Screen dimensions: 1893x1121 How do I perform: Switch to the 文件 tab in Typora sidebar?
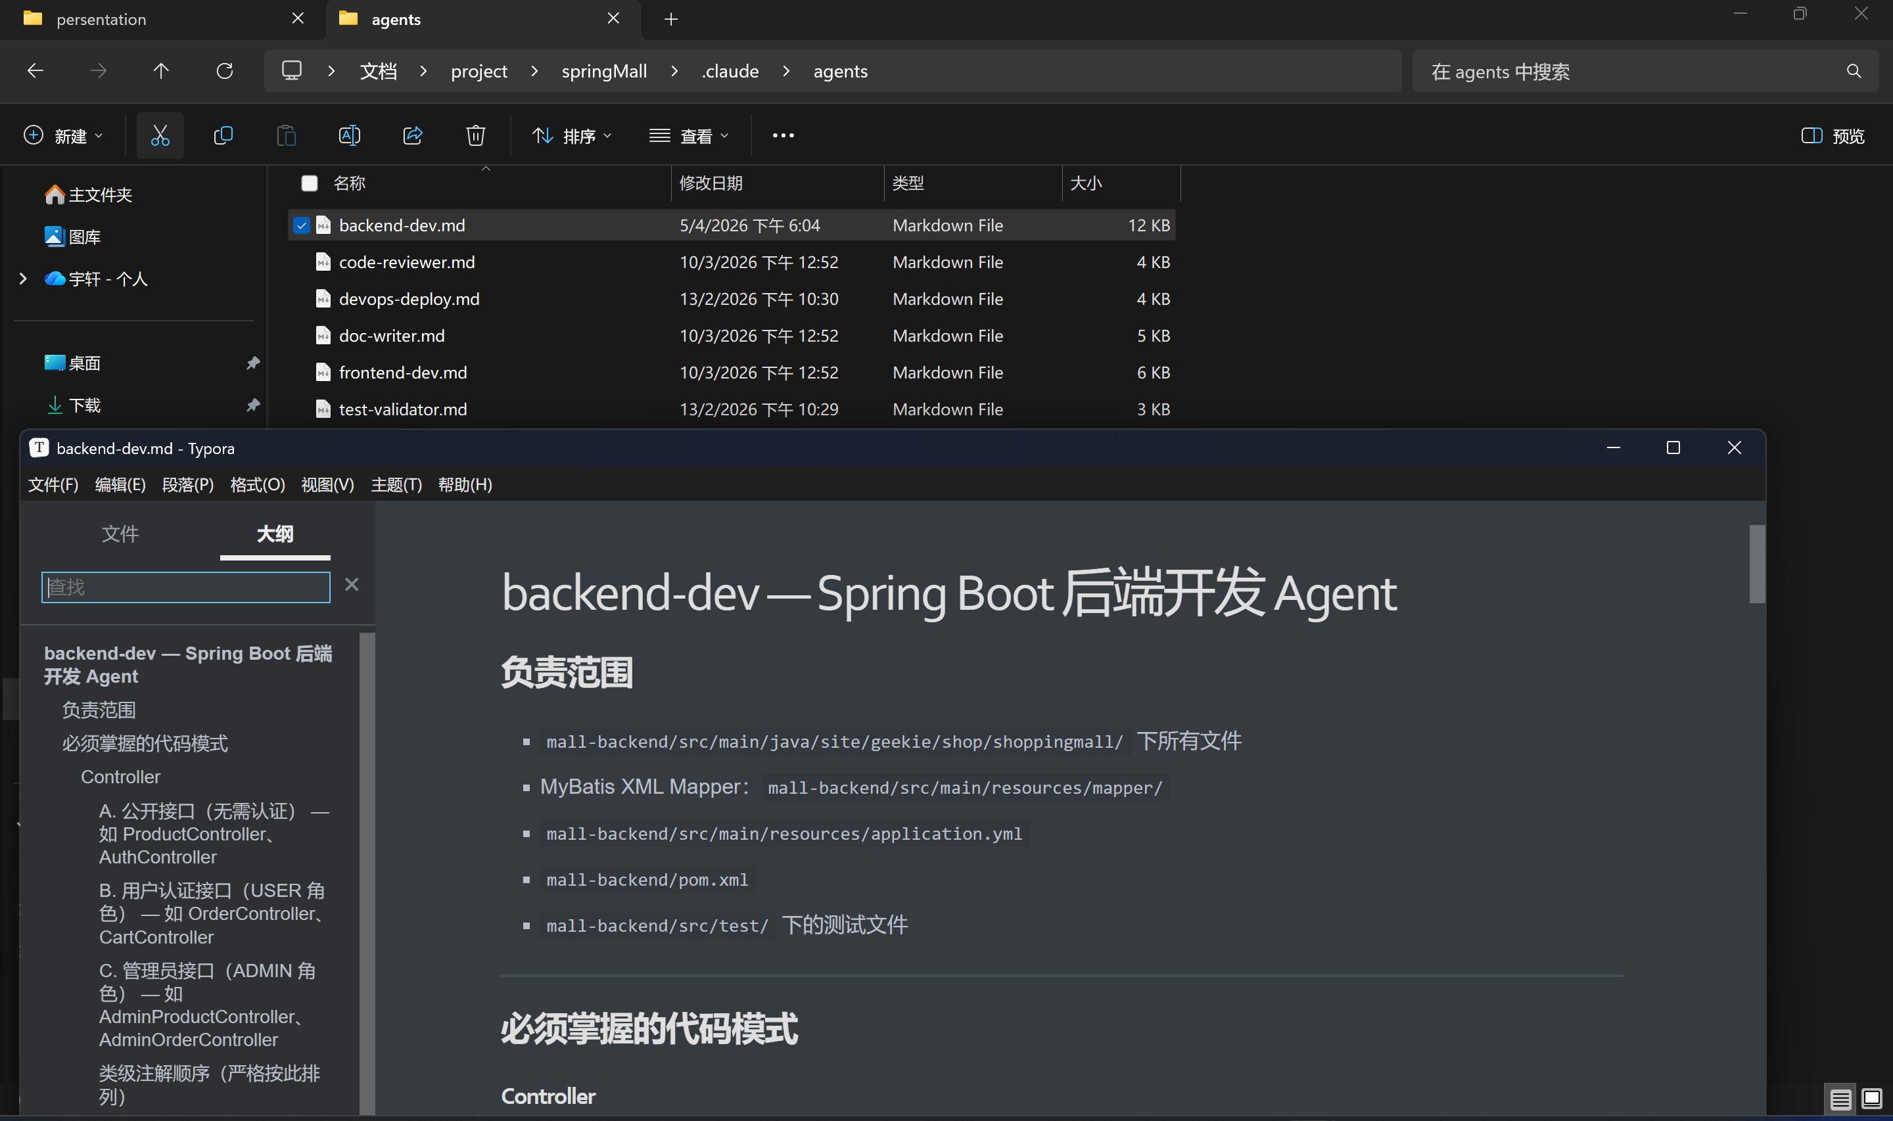(x=120, y=534)
